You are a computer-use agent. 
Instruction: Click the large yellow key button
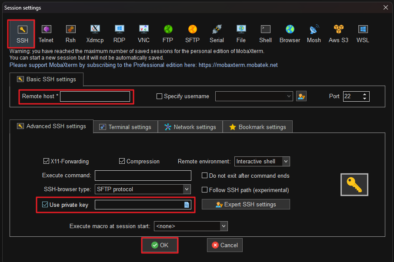pos(354,185)
